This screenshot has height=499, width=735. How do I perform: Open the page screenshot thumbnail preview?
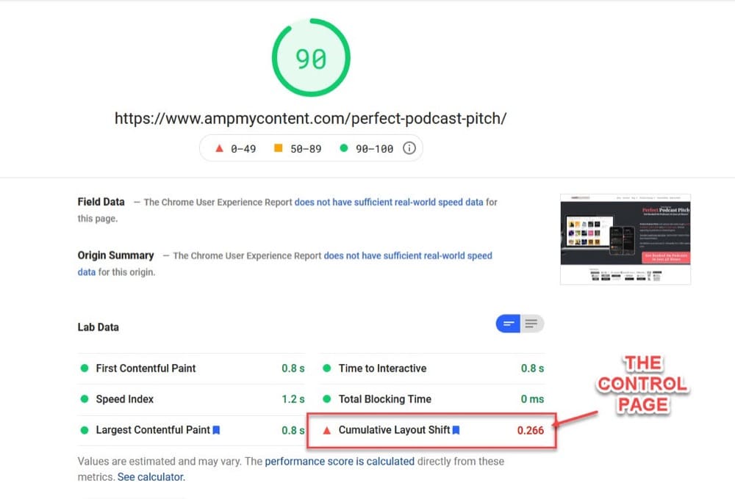click(x=625, y=238)
